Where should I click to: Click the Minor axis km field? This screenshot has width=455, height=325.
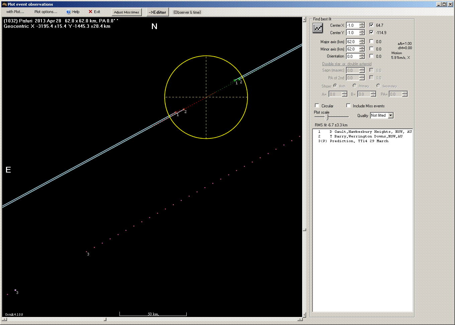pyautogui.click(x=353, y=49)
